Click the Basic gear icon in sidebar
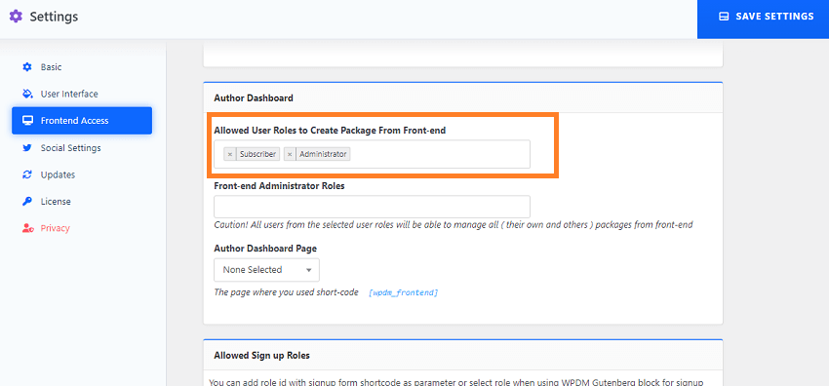This screenshot has height=386, width=829. pyautogui.click(x=27, y=67)
